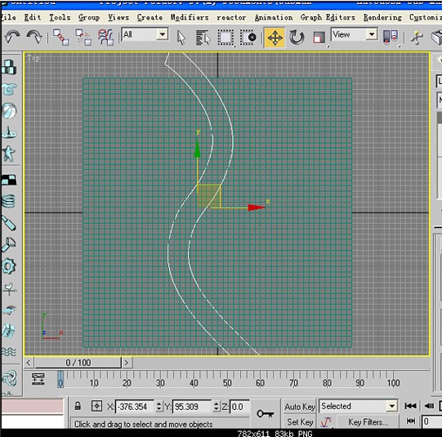442x437 pixels.
Task: Click Select and Manipulate icon
Action: coord(417,38)
